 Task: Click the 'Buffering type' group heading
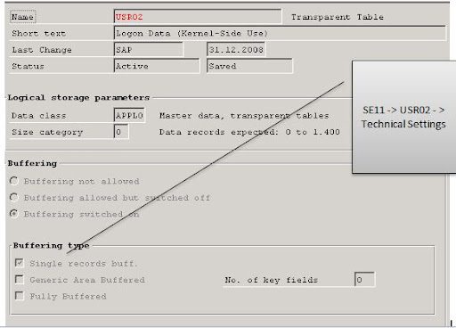click(51, 245)
